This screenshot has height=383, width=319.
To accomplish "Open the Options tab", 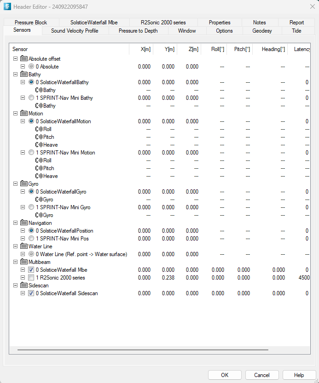I will click(x=224, y=31).
